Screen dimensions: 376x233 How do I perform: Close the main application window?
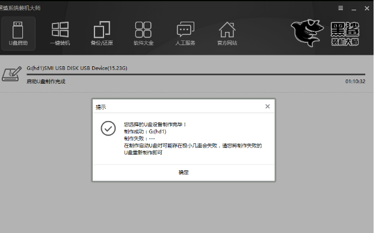(367, 8)
